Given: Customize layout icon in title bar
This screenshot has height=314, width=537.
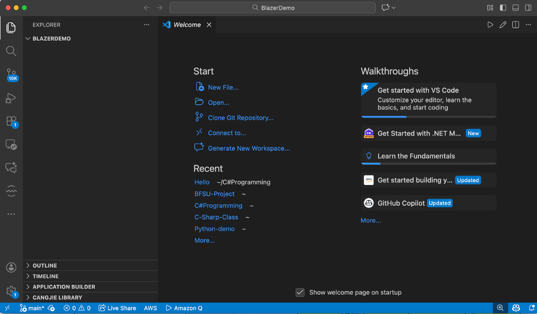Looking at the screenshot, I should 490,7.
